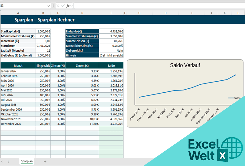This screenshot has width=245, height=166.
Task: Open the Name Box dropdown arrow
Action: pos(49,6)
